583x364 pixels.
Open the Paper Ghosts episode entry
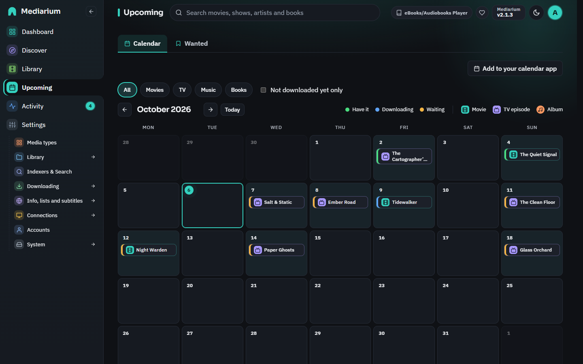tap(277, 250)
